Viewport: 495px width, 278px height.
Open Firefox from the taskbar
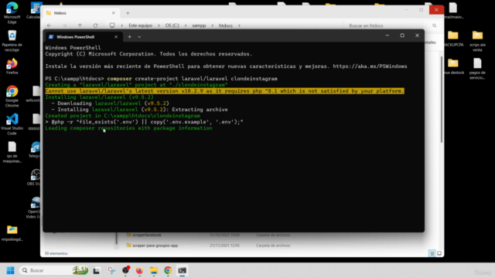click(x=139, y=270)
